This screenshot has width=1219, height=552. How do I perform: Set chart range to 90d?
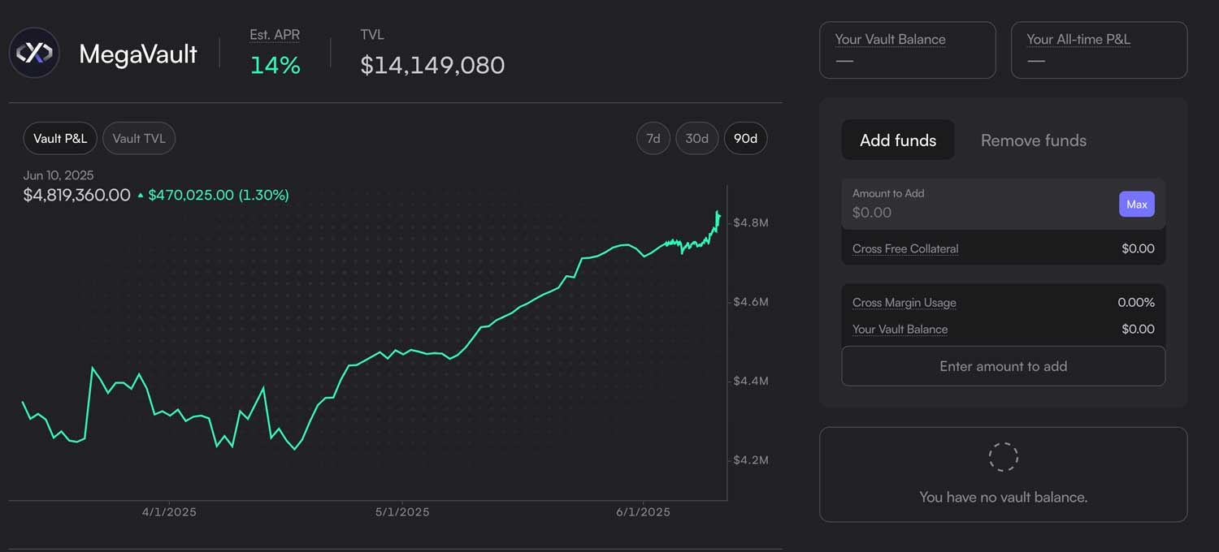pos(745,139)
